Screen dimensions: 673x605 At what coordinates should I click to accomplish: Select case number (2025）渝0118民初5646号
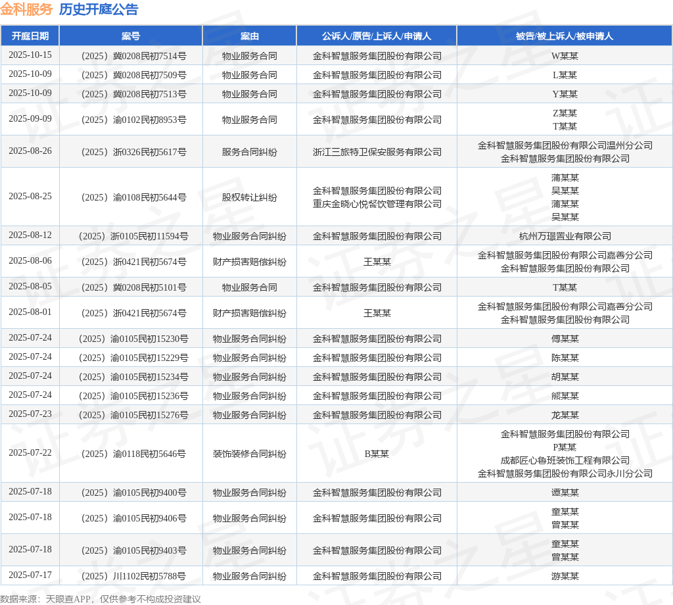pyautogui.click(x=133, y=454)
